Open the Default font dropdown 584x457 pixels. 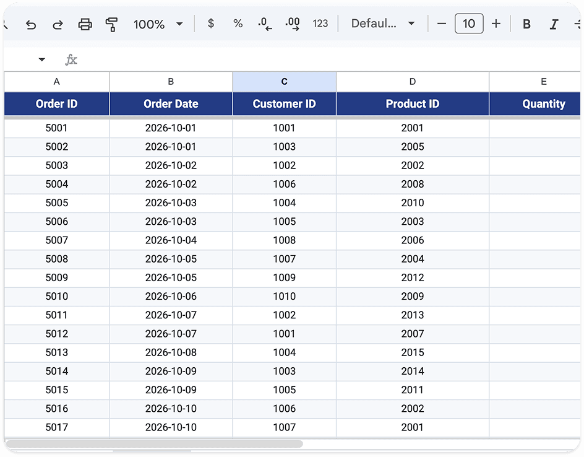383,24
